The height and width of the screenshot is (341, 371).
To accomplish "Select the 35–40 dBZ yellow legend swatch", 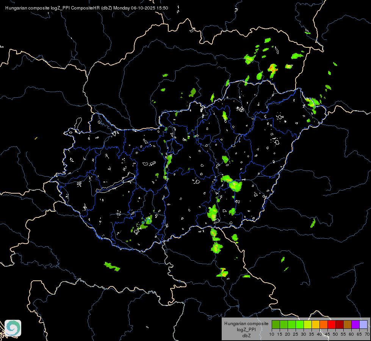I will pos(316,324).
